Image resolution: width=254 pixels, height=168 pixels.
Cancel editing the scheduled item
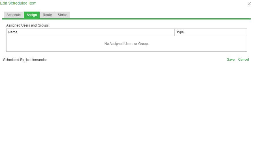[244, 60]
